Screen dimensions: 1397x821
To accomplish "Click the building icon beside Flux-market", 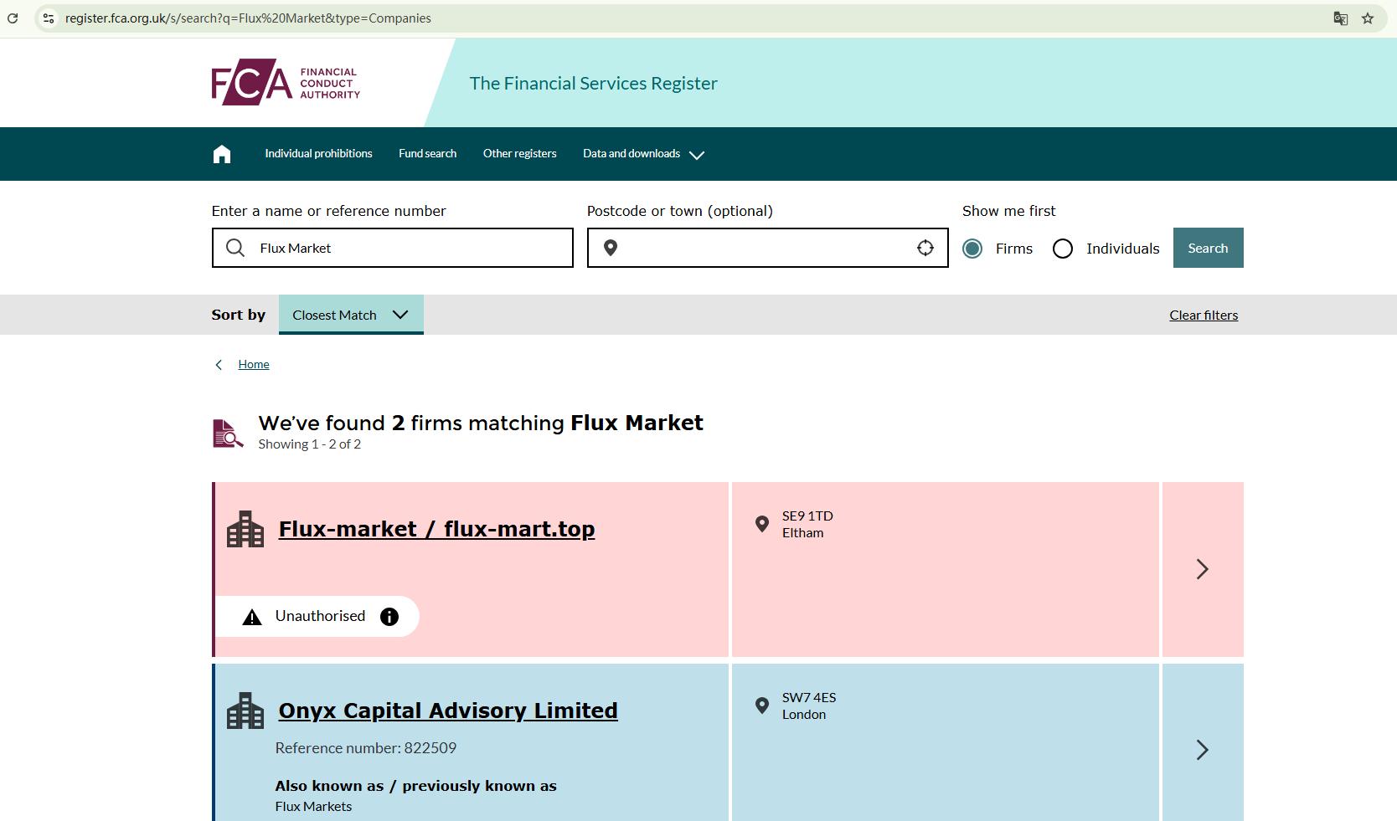I will pos(245,529).
